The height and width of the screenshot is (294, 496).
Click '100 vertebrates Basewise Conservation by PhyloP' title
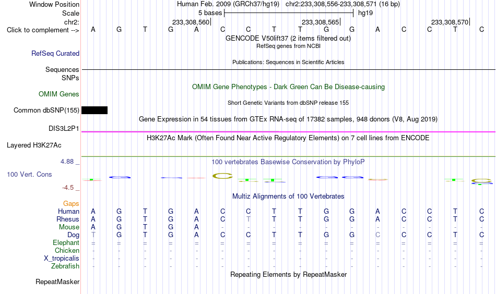click(288, 162)
